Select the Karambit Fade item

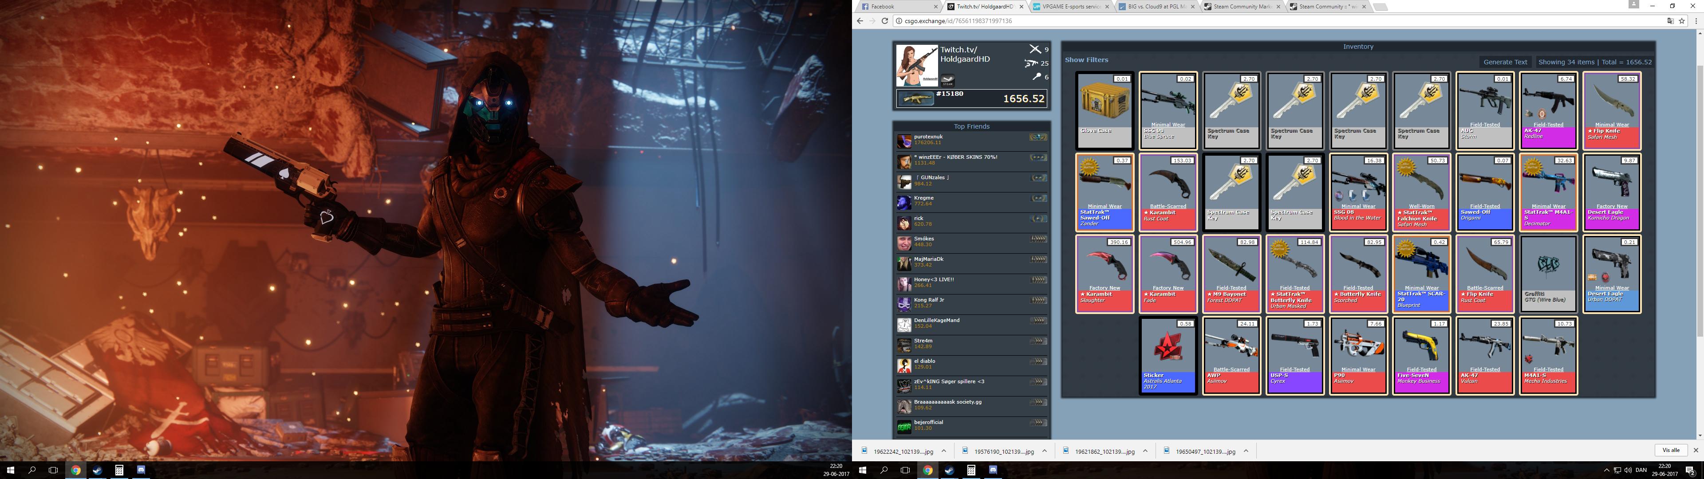pyautogui.click(x=1168, y=274)
